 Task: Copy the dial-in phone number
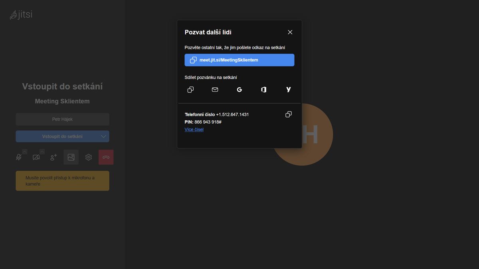pyautogui.click(x=288, y=114)
